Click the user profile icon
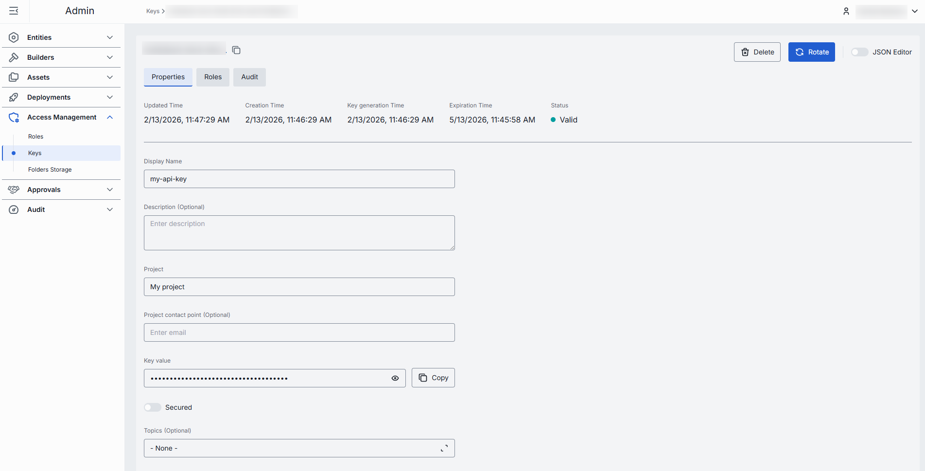 tap(846, 11)
